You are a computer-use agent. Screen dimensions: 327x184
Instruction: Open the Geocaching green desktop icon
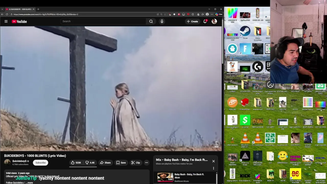270,140
